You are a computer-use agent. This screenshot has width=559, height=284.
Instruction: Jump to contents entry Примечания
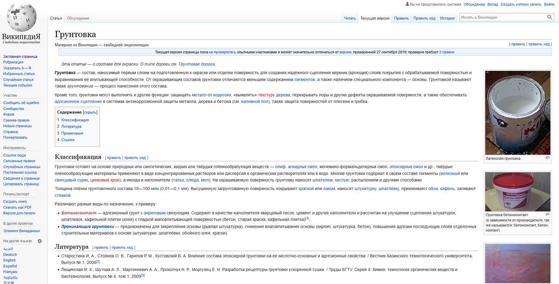point(72,133)
